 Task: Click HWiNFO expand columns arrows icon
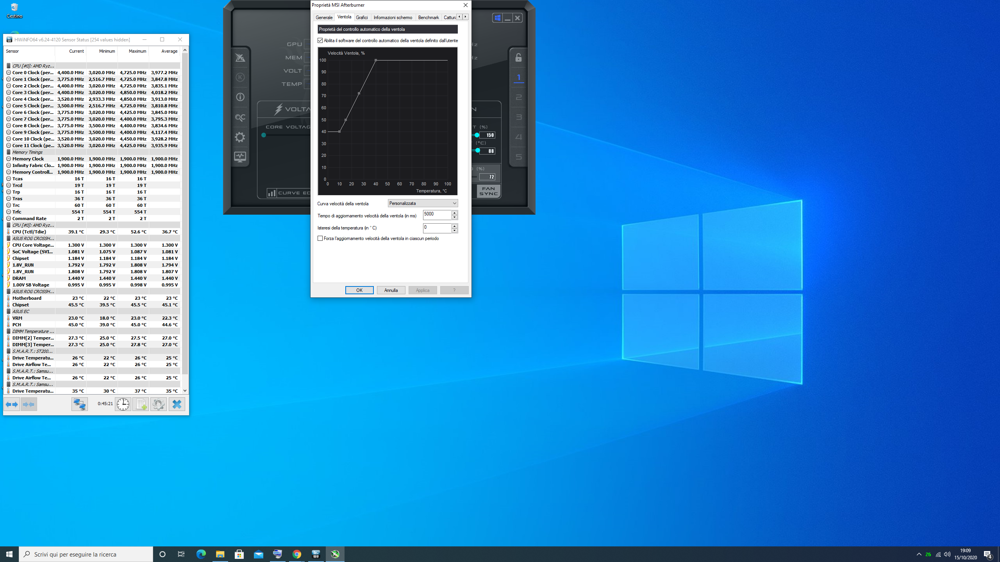tap(12, 404)
